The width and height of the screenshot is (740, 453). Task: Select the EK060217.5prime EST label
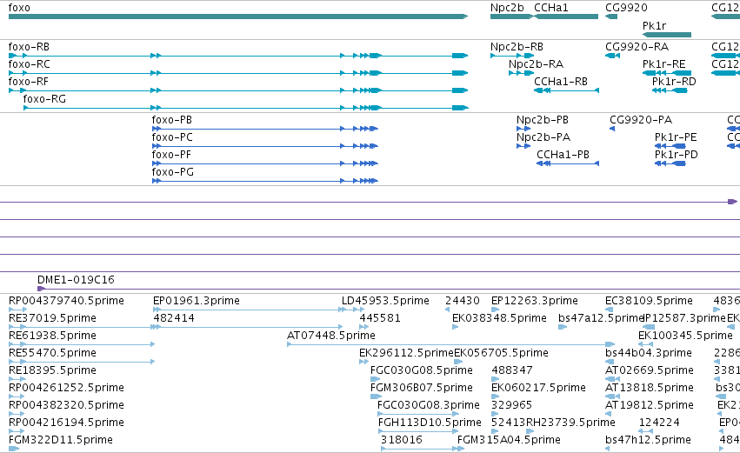[x=538, y=388]
